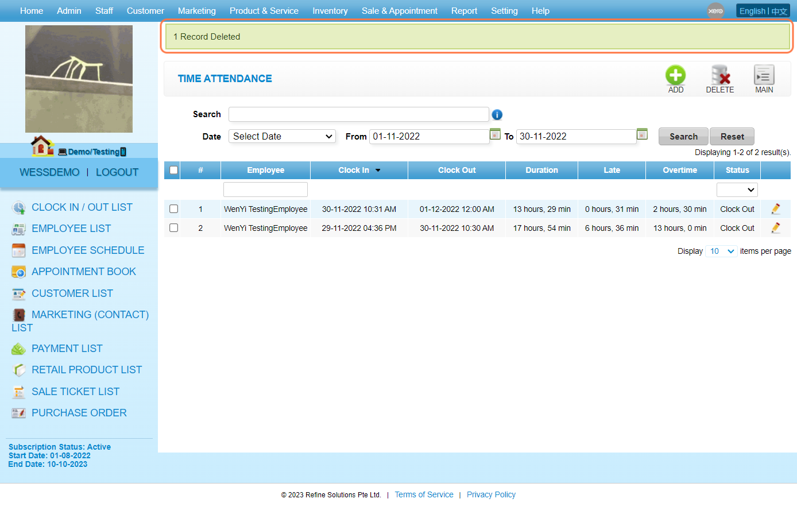The height and width of the screenshot is (518, 797).
Task: Click the Payment List money icon
Action: pyautogui.click(x=18, y=349)
